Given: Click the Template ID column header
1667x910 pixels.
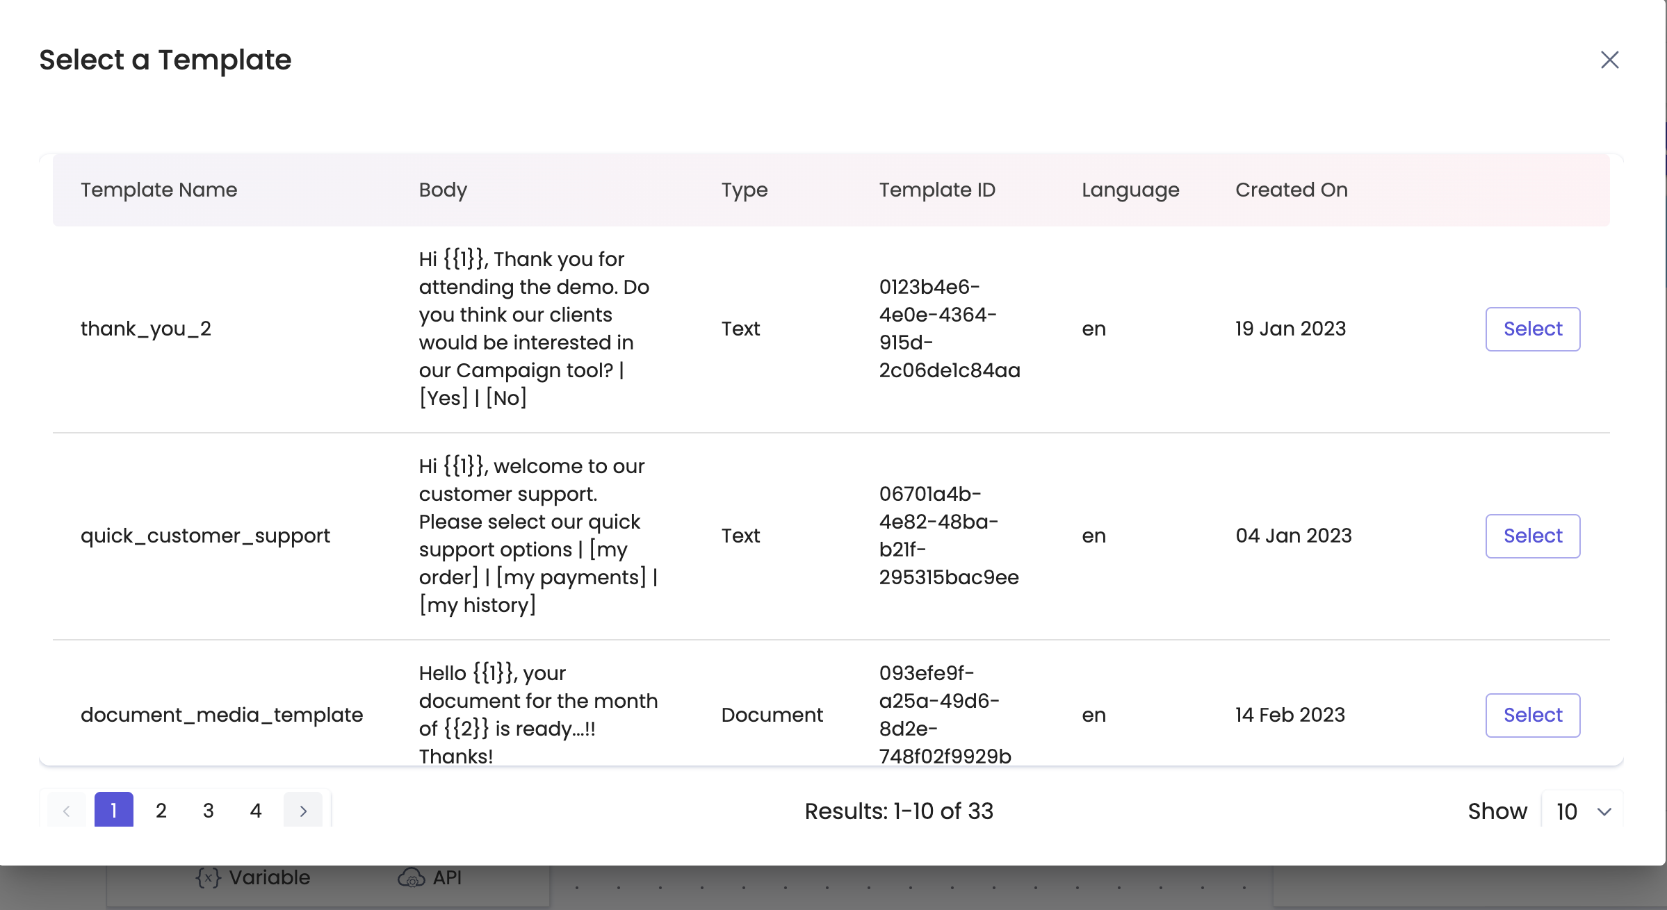Looking at the screenshot, I should pos(936,190).
